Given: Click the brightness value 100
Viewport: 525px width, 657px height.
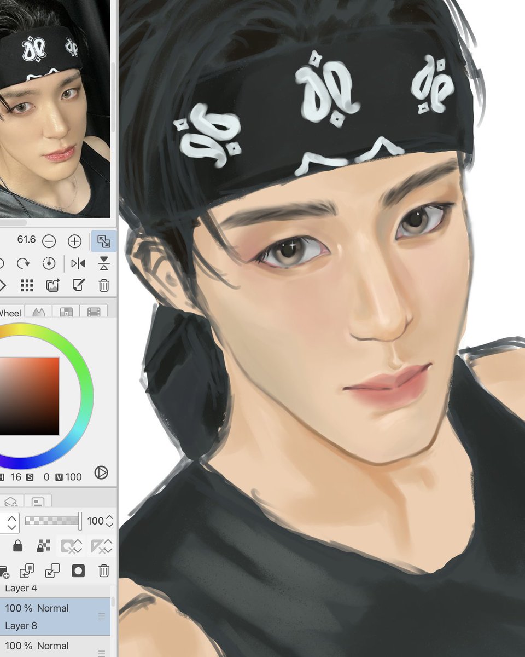Looking at the screenshot, I should [x=74, y=477].
